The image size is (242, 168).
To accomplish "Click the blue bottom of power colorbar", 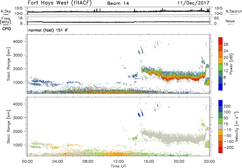I will point(221,87).
